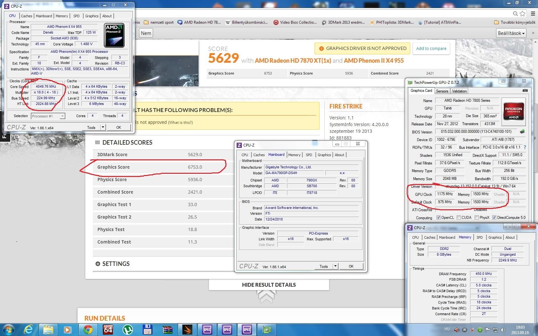Click the AMD Phenom II X4 955 score link
Viewport: 538px width, 336px height.
374,60
